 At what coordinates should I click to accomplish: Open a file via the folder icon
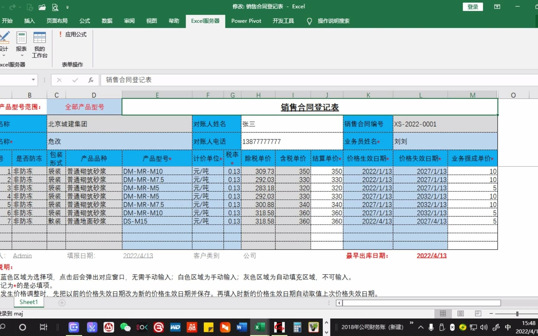coord(42,7)
